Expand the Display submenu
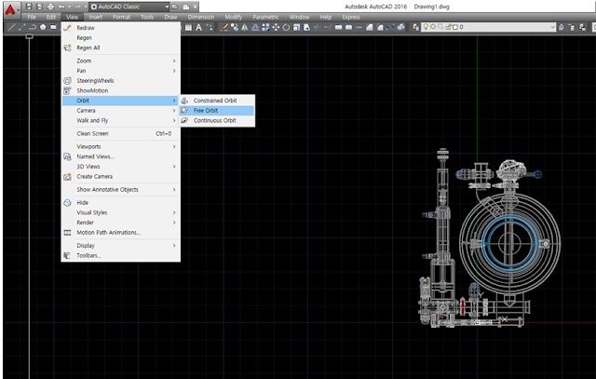Image resolution: width=596 pixels, height=379 pixels. 121,246
